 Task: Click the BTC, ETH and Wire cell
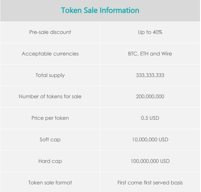150,54
